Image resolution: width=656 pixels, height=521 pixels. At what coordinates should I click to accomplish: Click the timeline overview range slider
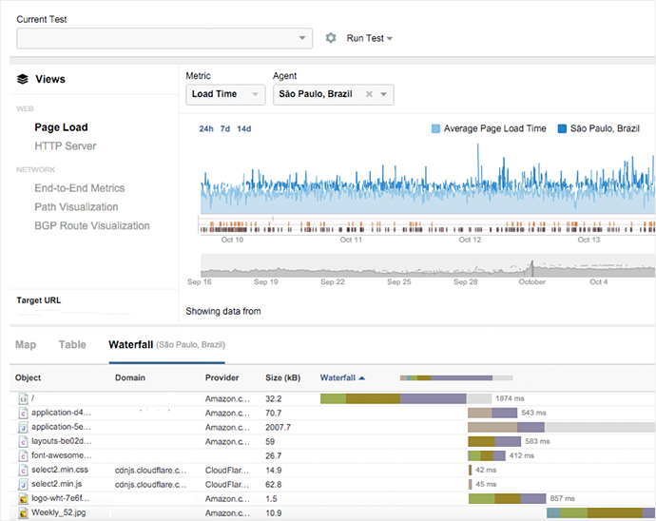427,265
